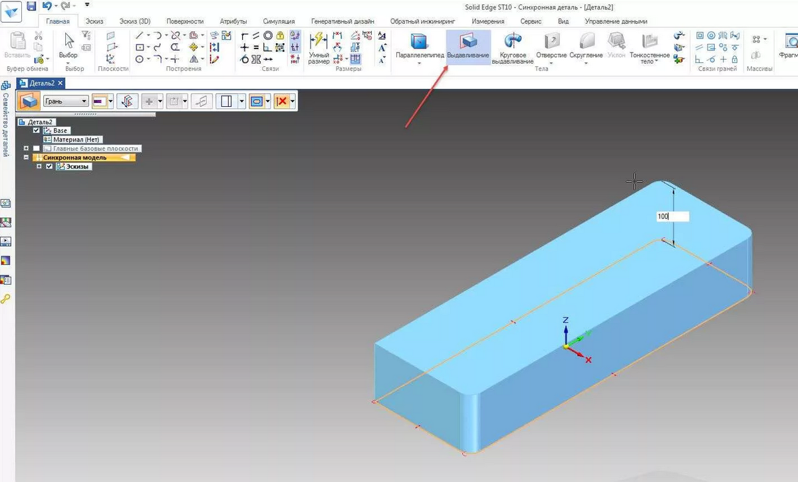Choose the Mirror tool in Построения
Image resolution: width=798 pixels, height=482 pixels.
tap(194, 59)
